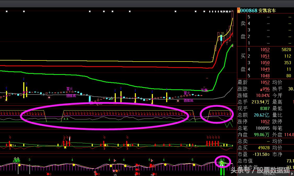Open the 分时成交 tab
Image resolution: width=294 pixels, height=176 pixels.
269,174
